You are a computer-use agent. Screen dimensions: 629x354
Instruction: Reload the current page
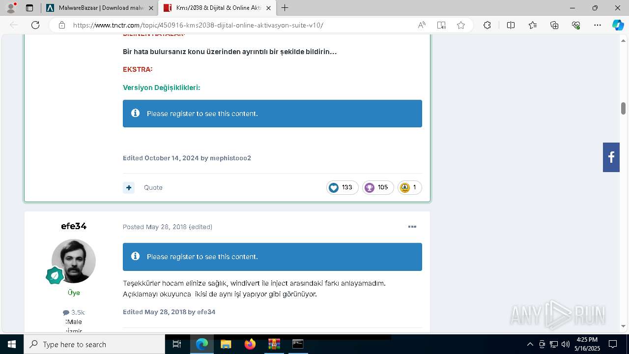(x=35, y=25)
